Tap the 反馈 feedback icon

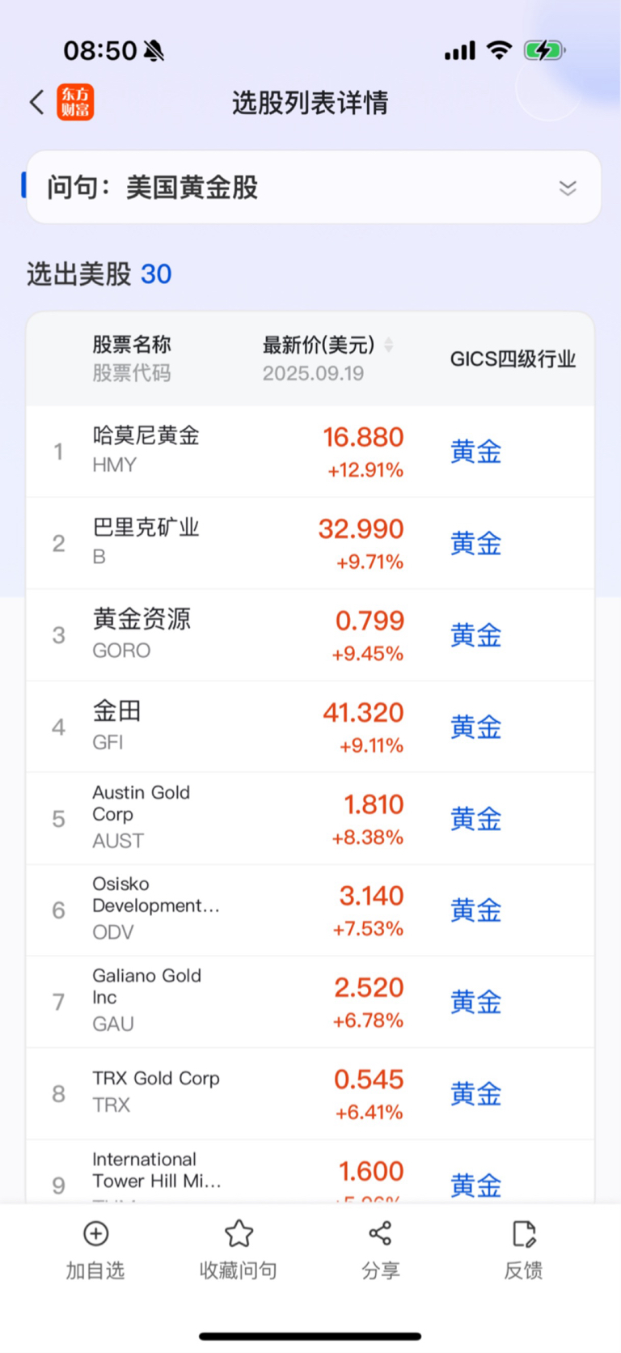(x=524, y=1233)
